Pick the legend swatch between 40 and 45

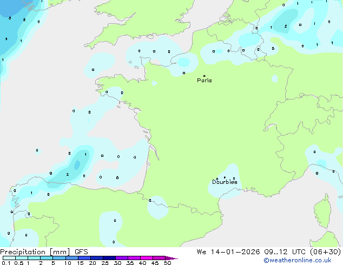click(x=147, y=258)
